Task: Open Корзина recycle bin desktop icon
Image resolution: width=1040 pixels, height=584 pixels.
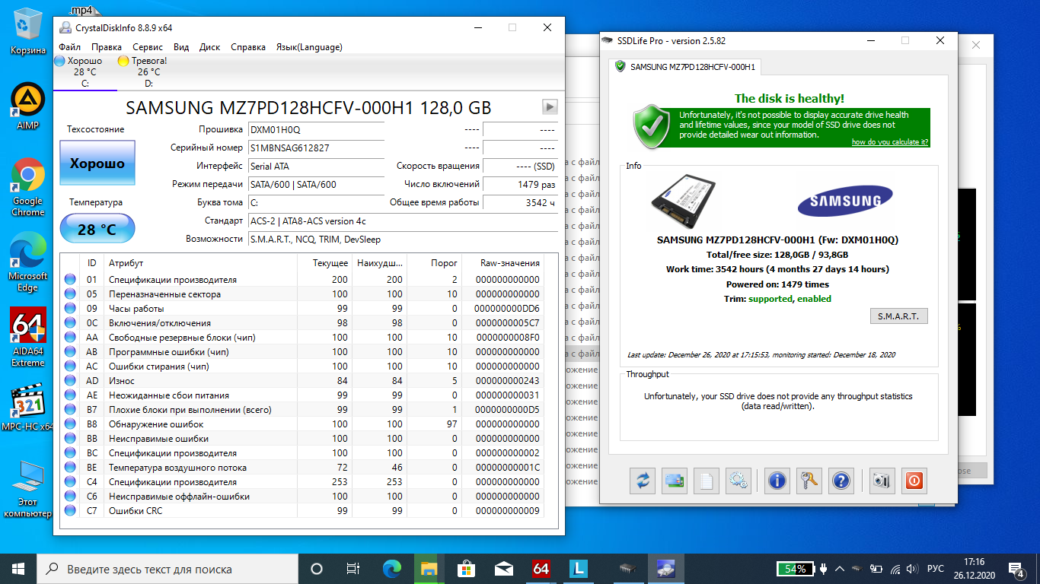Action: tap(27, 32)
